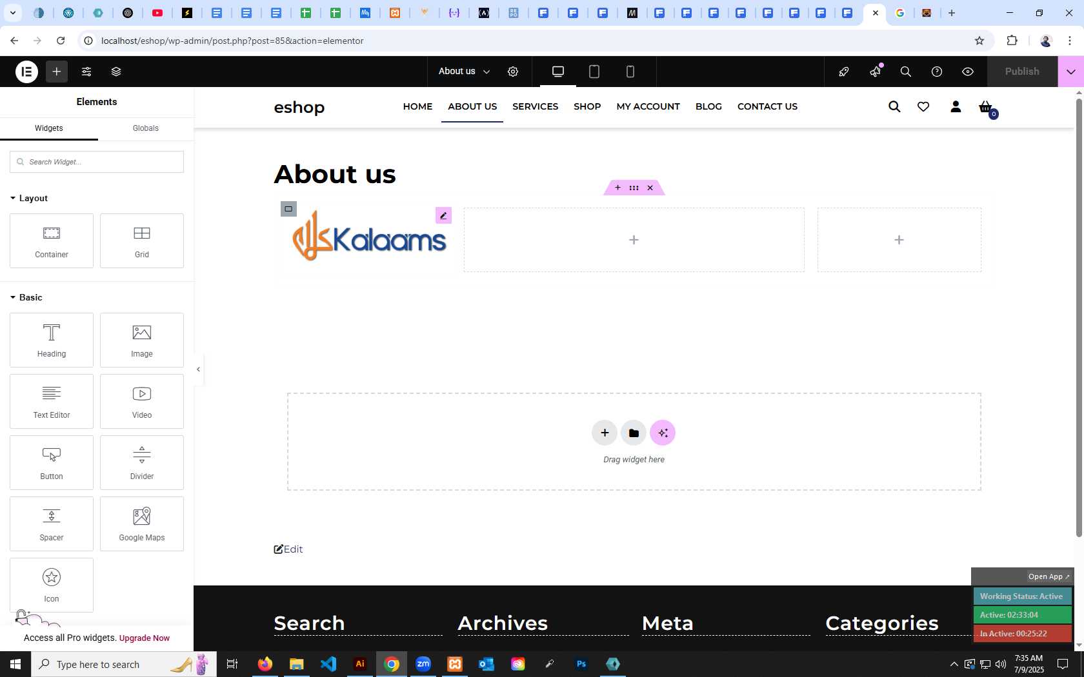This screenshot has width=1084, height=677.
Task: Switch to the Globals tab
Action: coord(146,128)
